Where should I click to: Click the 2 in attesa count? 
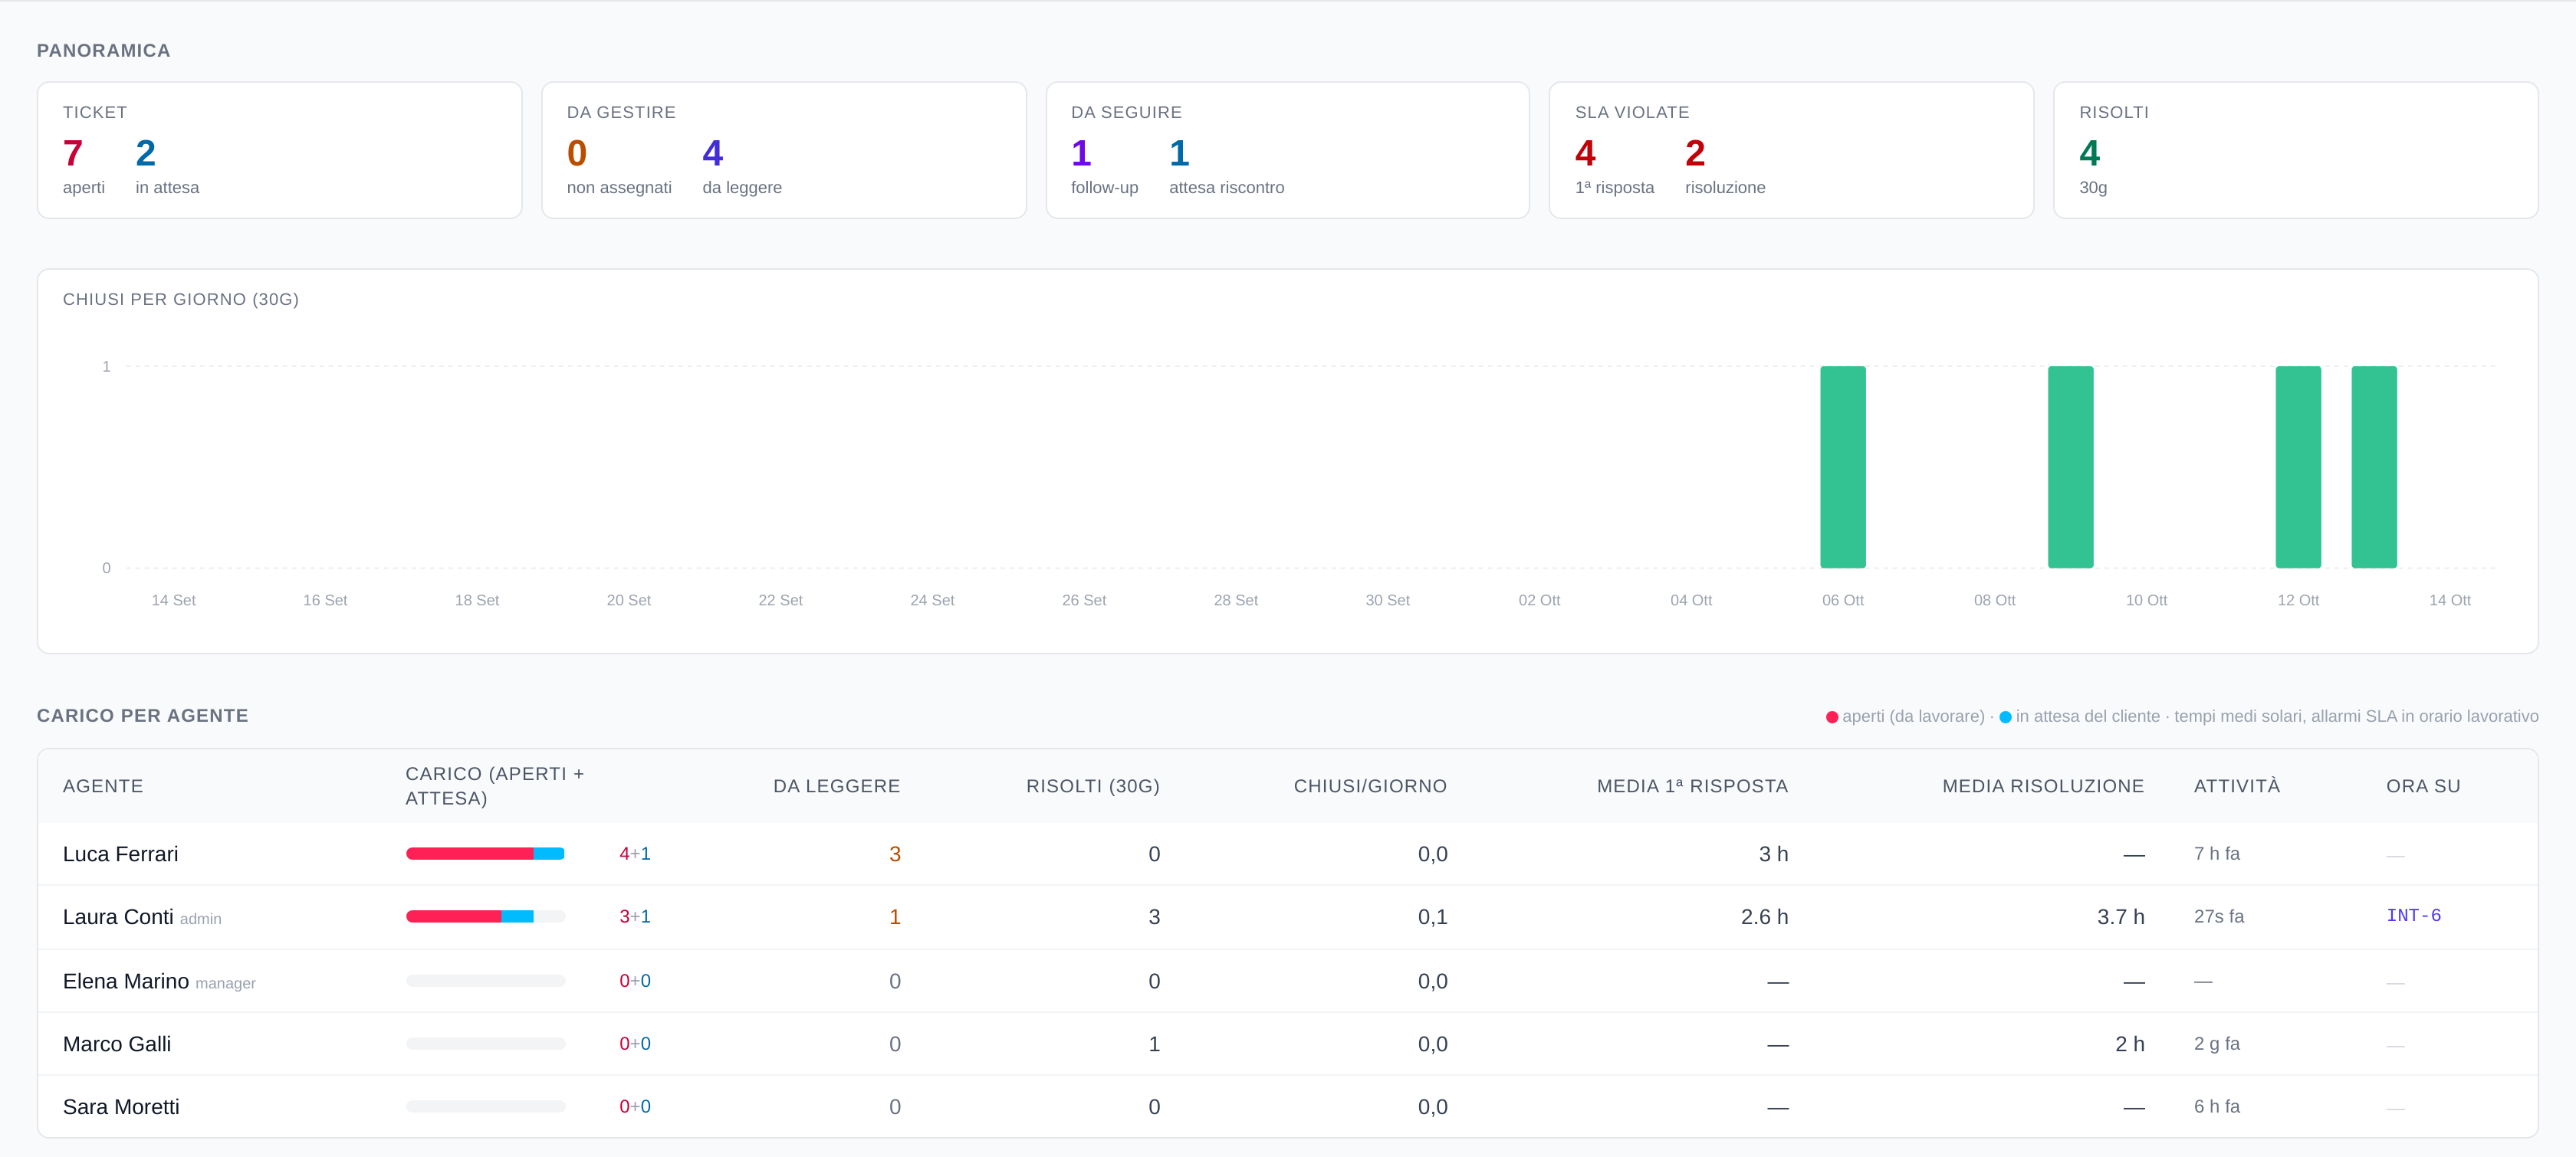(146, 153)
